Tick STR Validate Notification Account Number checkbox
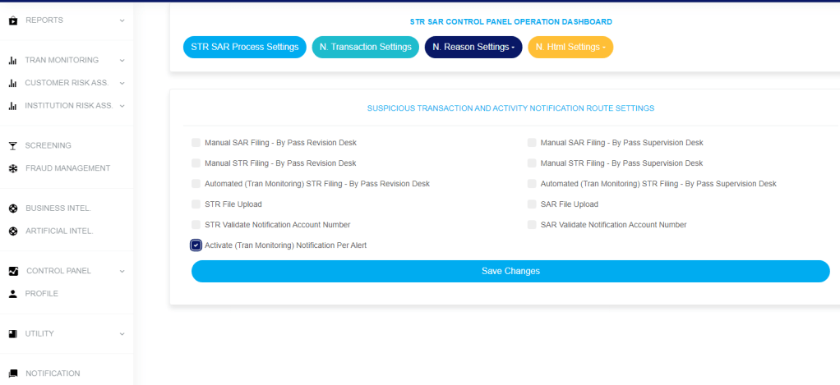 (196, 225)
